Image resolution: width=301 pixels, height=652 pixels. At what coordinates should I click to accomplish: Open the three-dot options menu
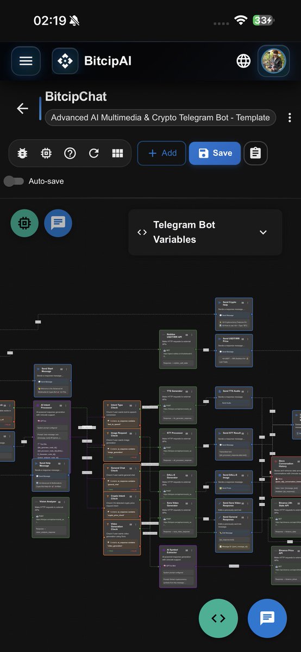pos(290,118)
